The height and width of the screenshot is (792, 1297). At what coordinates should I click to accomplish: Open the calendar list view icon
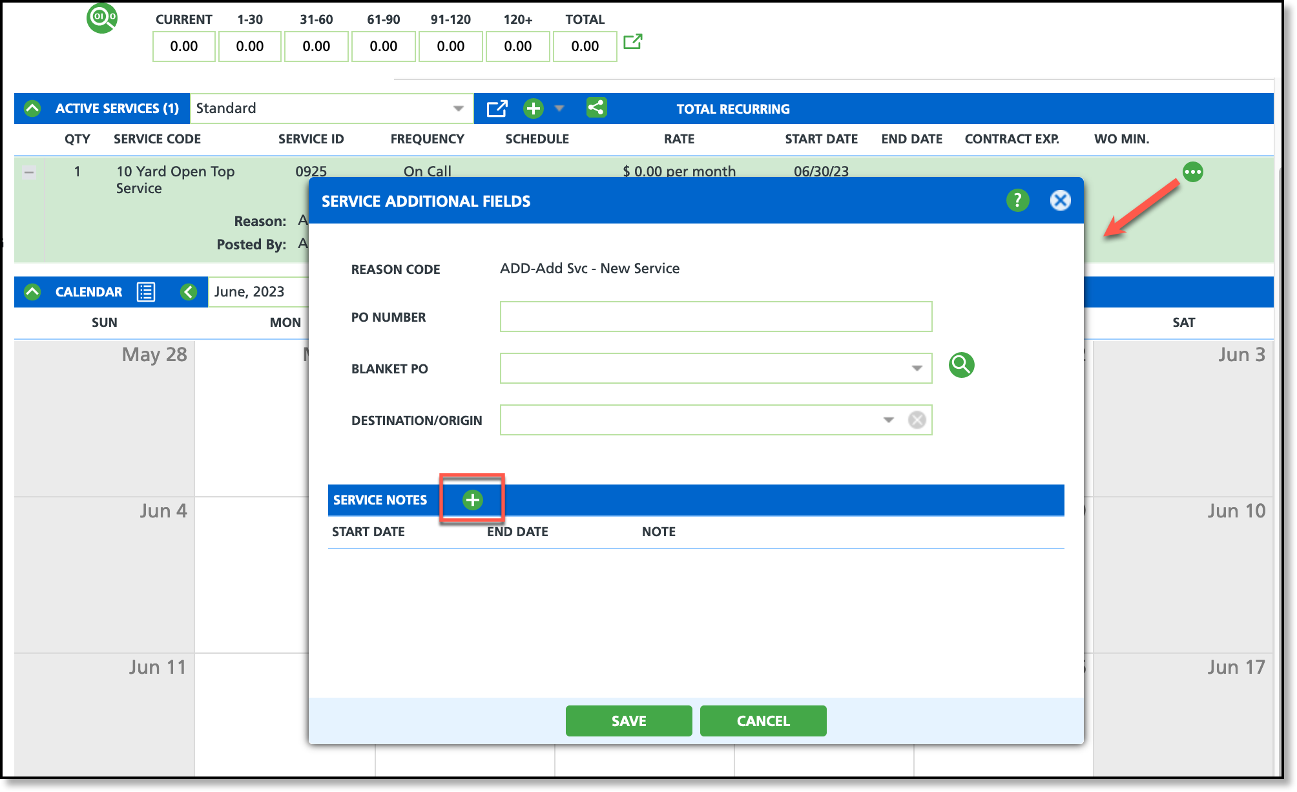(x=146, y=292)
